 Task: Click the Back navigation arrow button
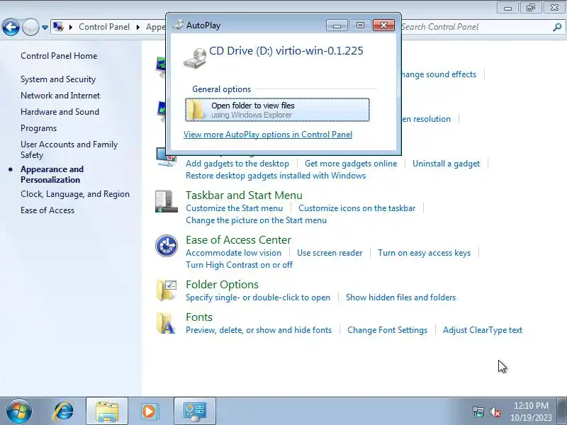tap(11, 27)
